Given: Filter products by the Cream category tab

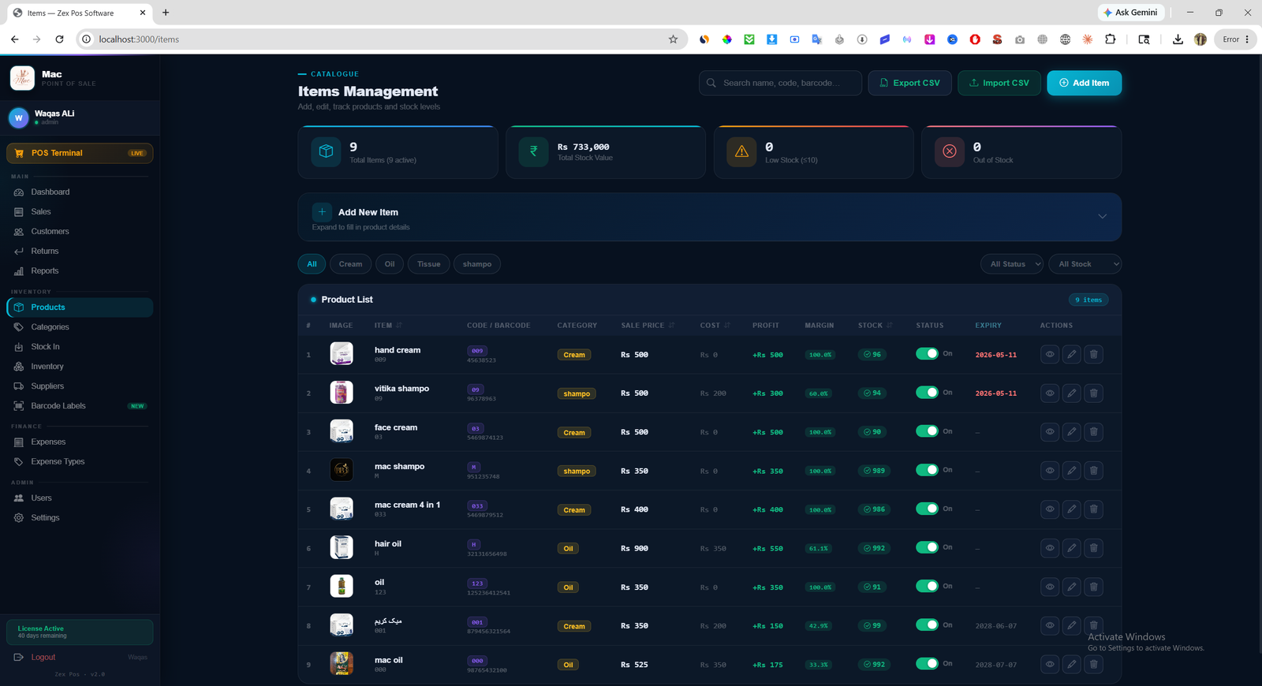Looking at the screenshot, I should pyautogui.click(x=350, y=264).
